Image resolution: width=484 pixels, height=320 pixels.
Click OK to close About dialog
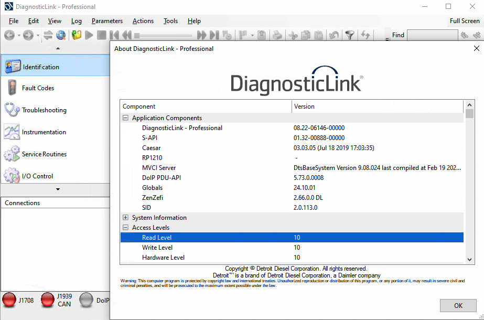pyautogui.click(x=458, y=305)
